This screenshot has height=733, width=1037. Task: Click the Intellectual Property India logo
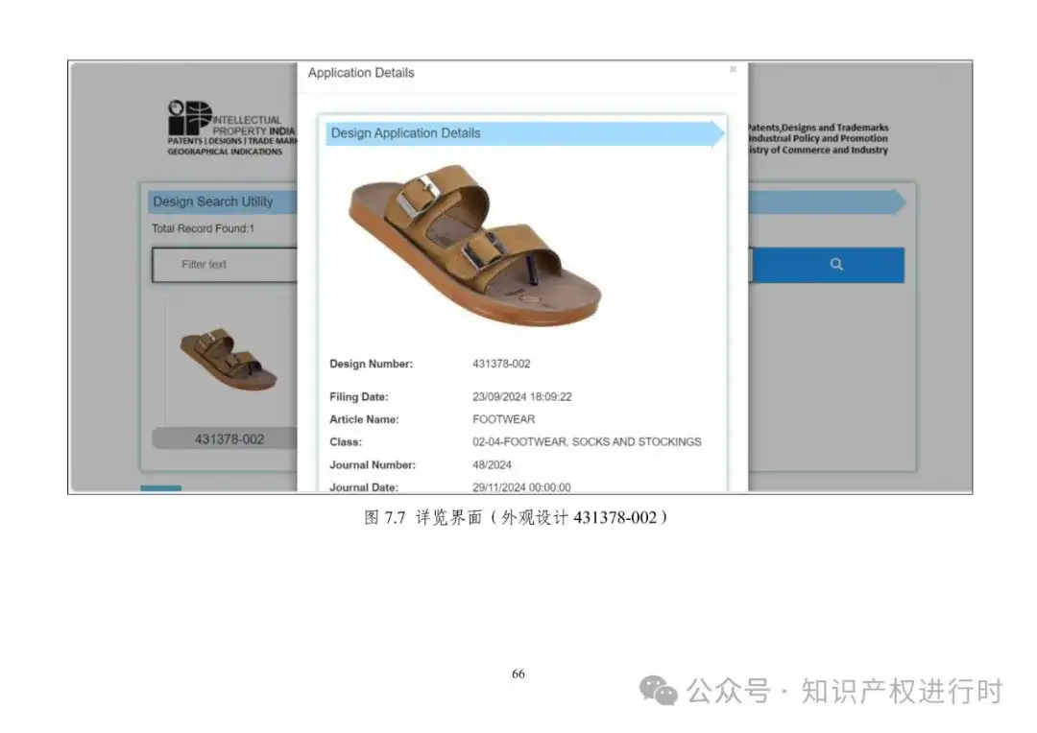coord(231,129)
